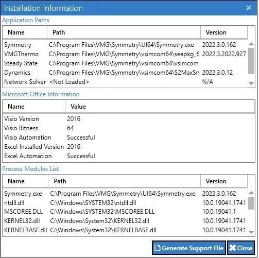259x258 pixels.
Task: Click Microsoft Office Value column header
Action: click(160, 107)
